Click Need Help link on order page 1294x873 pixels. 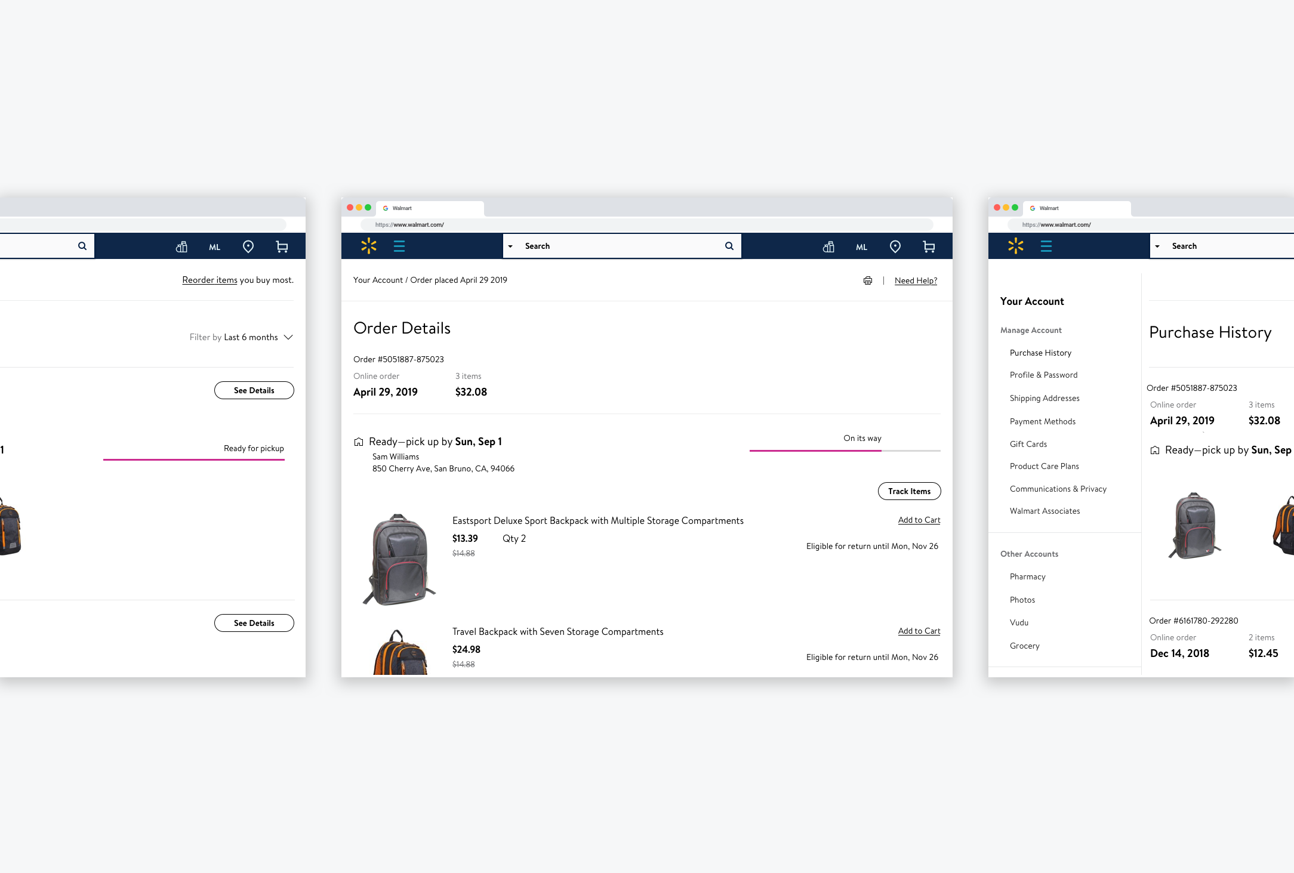914,280
